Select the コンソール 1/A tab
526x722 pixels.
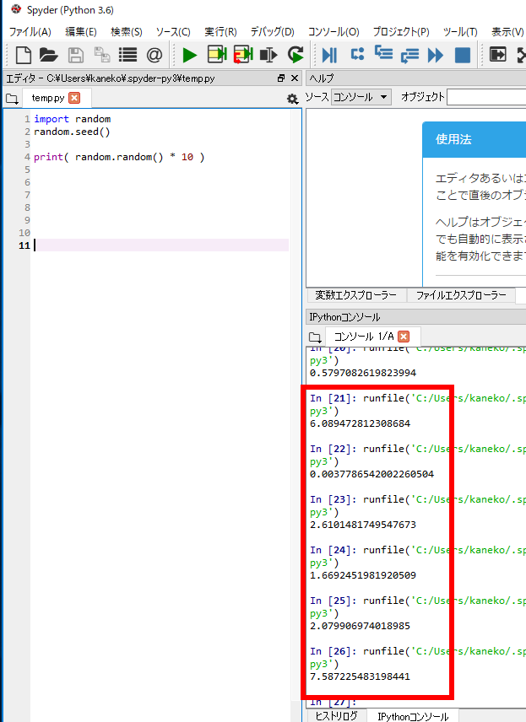point(364,337)
